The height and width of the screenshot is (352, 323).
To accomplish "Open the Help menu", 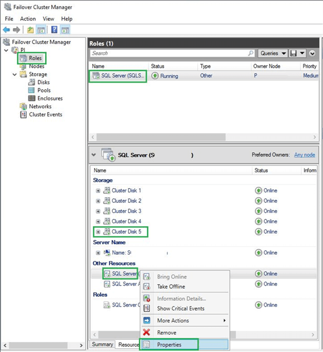I will (x=66, y=18).
